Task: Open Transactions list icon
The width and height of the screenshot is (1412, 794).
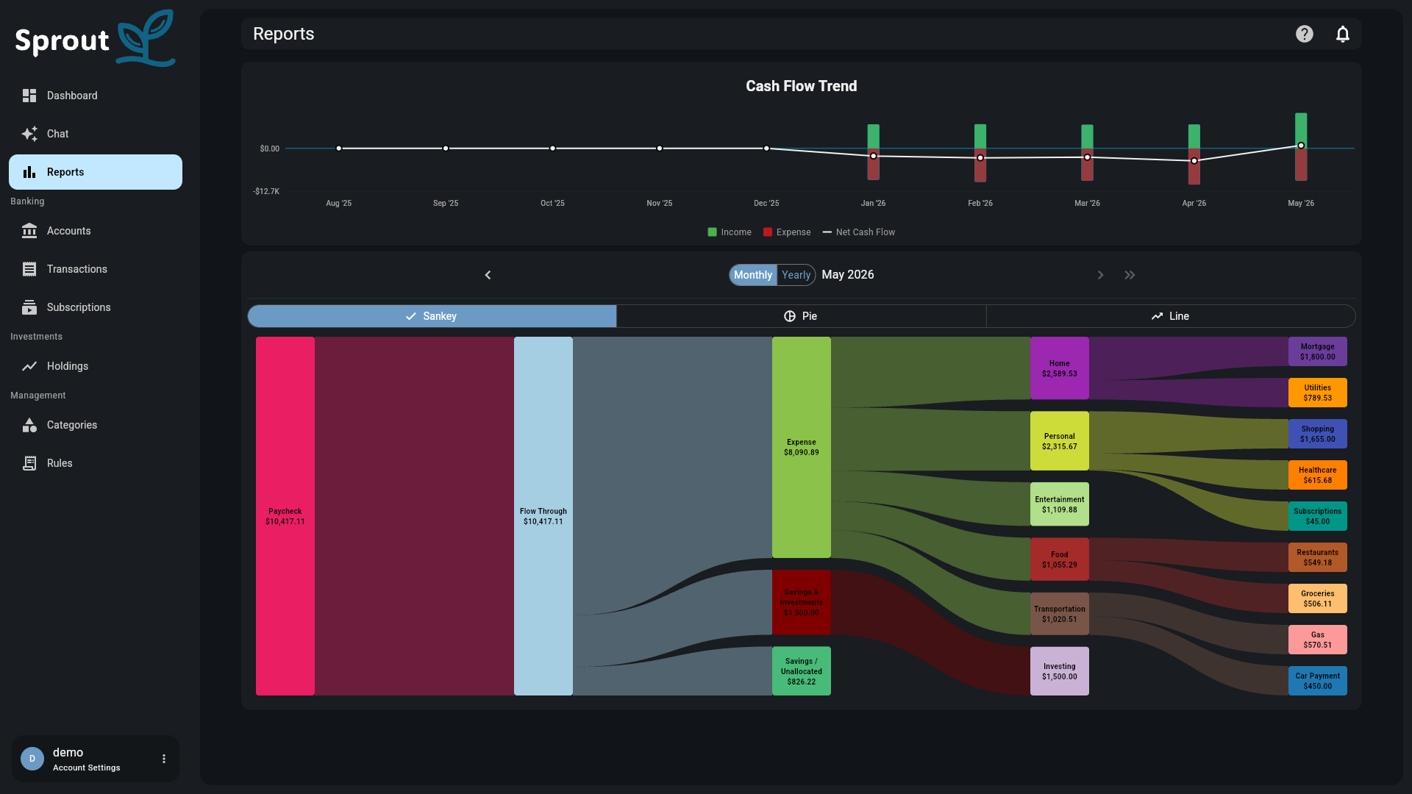Action: [x=29, y=269]
